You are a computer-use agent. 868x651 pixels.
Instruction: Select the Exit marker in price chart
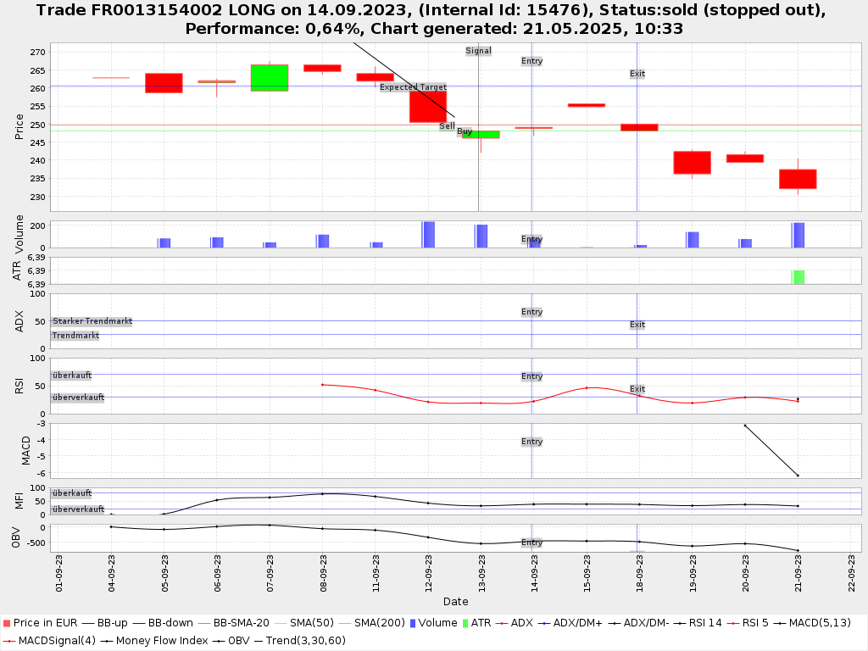[637, 74]
